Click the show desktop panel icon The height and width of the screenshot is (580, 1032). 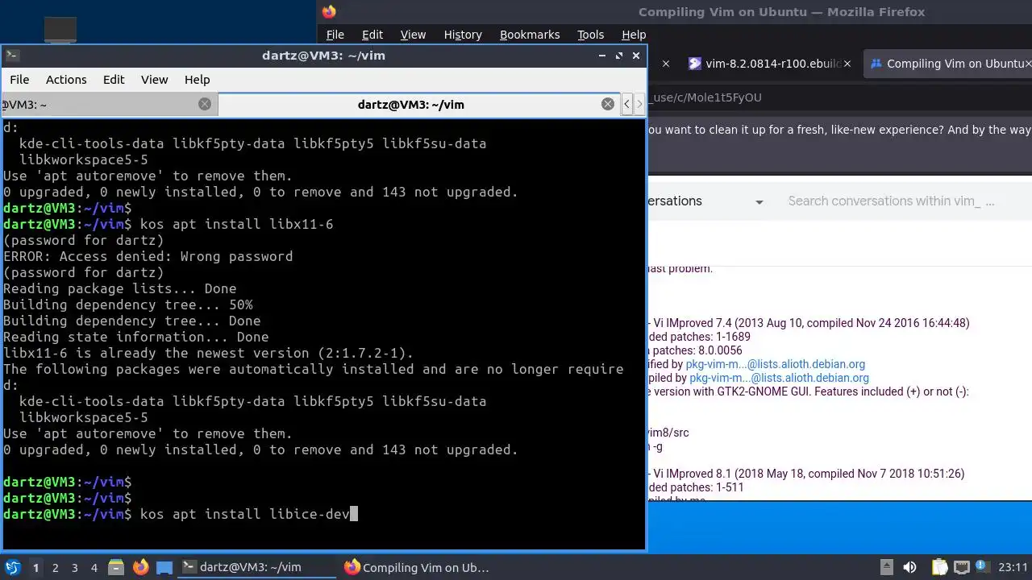coord(164,567)
